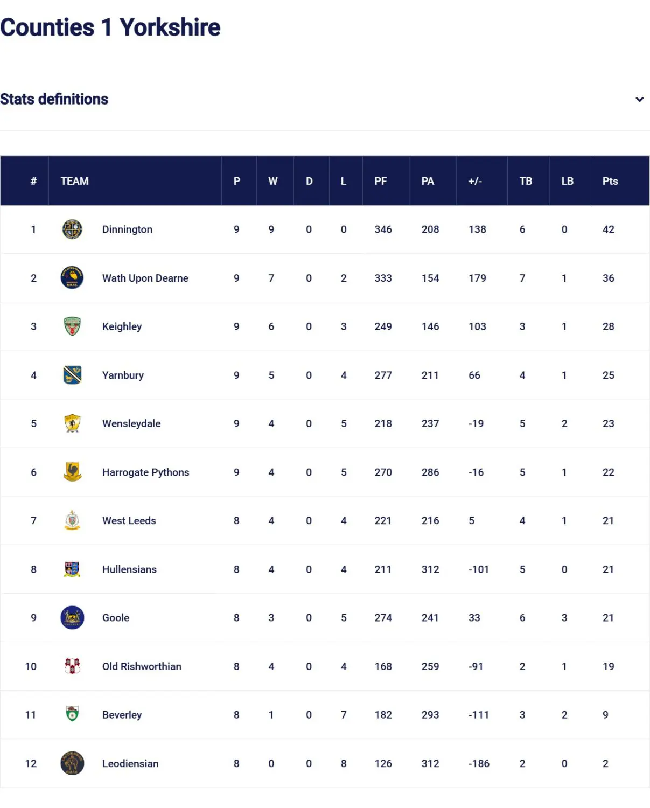
Task: Click the TEAM column header
Action: point(74,182)
